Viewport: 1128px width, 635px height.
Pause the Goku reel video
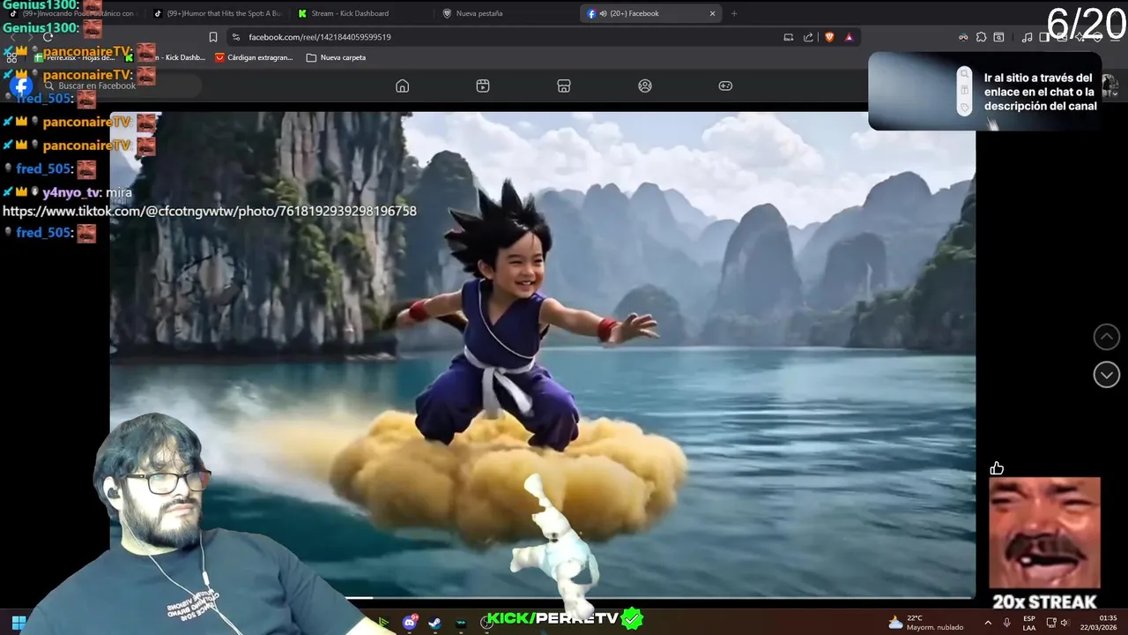click(542, 353)
